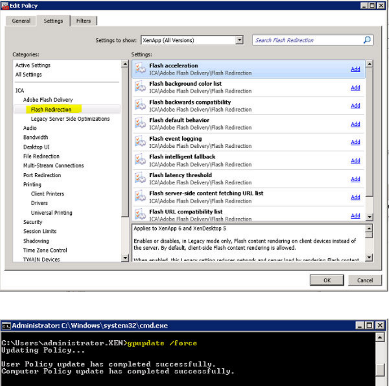Select the Port Redirection category
Screen dimensions: 389x386
[x=42, y=175]
